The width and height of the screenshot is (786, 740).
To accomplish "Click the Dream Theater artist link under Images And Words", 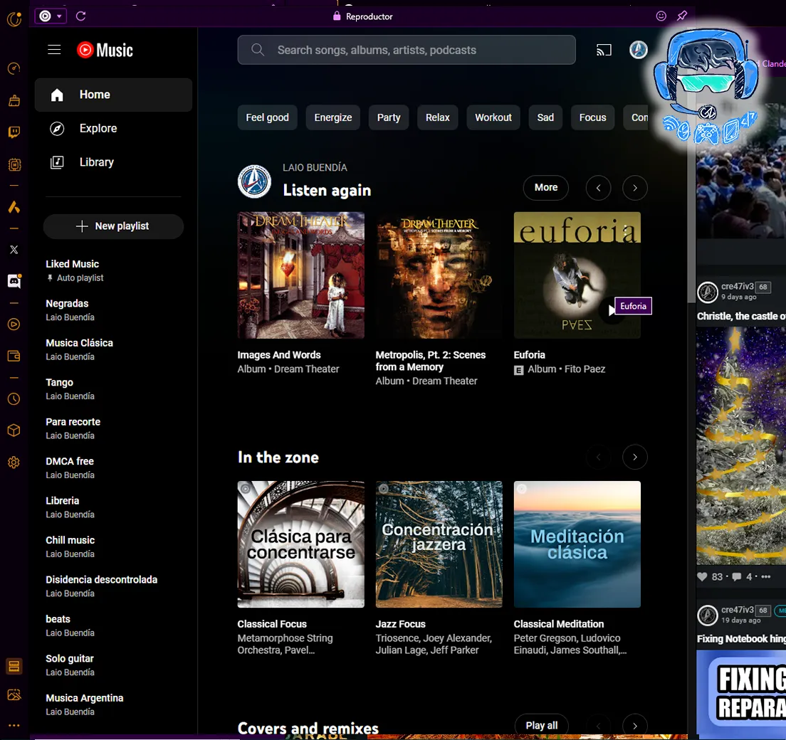I will (306, 369).
